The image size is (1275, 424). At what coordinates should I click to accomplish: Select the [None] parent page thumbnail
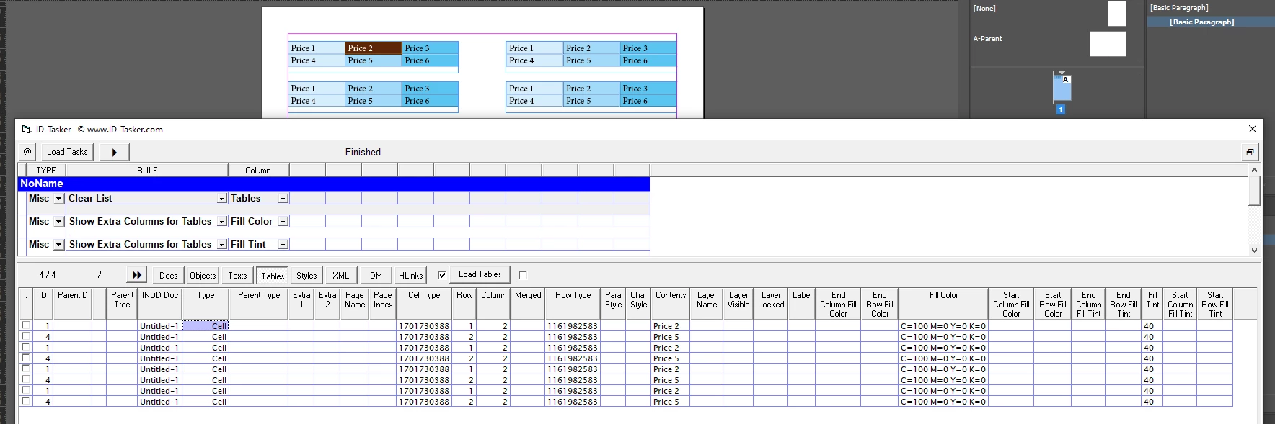pyautogui.click(x=1116, y=14)
